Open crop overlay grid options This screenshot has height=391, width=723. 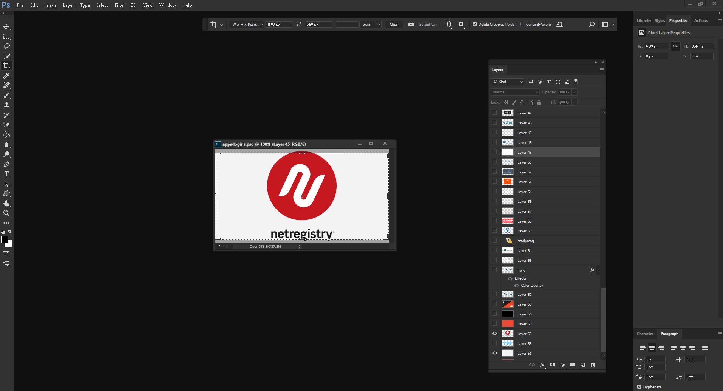click(x=448, y=24)
